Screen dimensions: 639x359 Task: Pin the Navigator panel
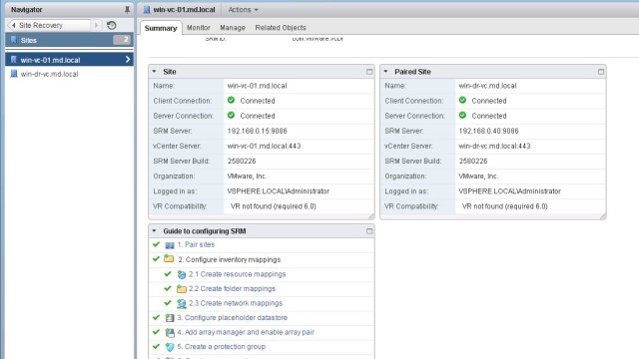[x=127, y=9]
